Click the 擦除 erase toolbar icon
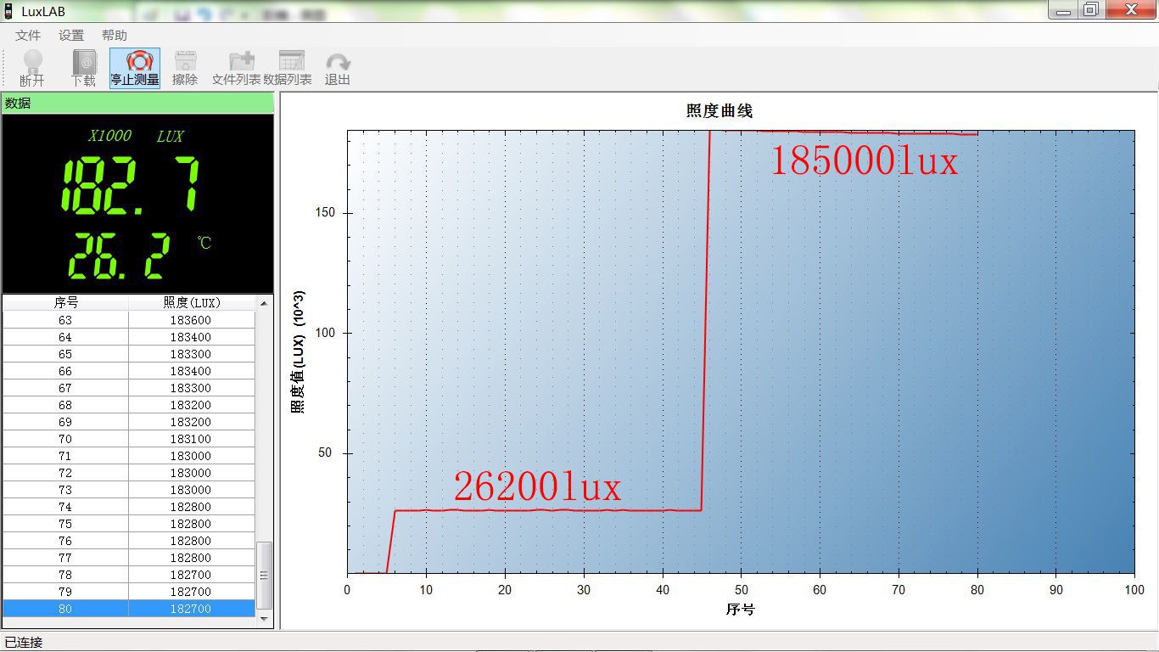Image resolution: width=1159 pixels, height=652 pixels. pyautogui.click(x=185, y=68)
